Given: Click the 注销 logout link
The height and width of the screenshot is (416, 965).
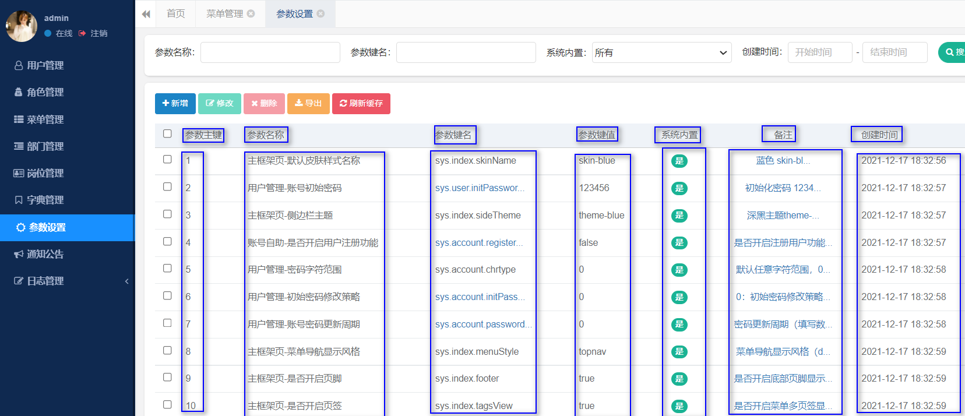Looking at the screenshot, I should pos(99,33).
